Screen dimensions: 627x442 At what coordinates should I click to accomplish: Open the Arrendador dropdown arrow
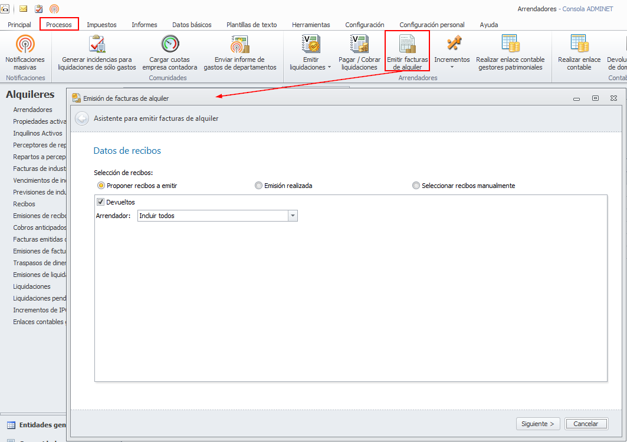click(293, 216)
